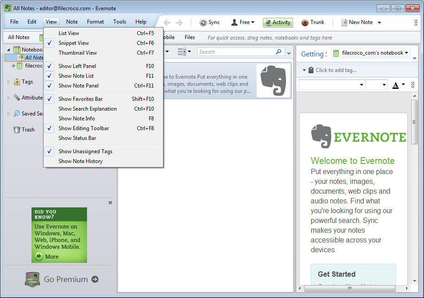Image resolution: width=424 pixels, height=298 pixels.
Task: Click the search magnifier icon
Action: [x=278, y=52]
